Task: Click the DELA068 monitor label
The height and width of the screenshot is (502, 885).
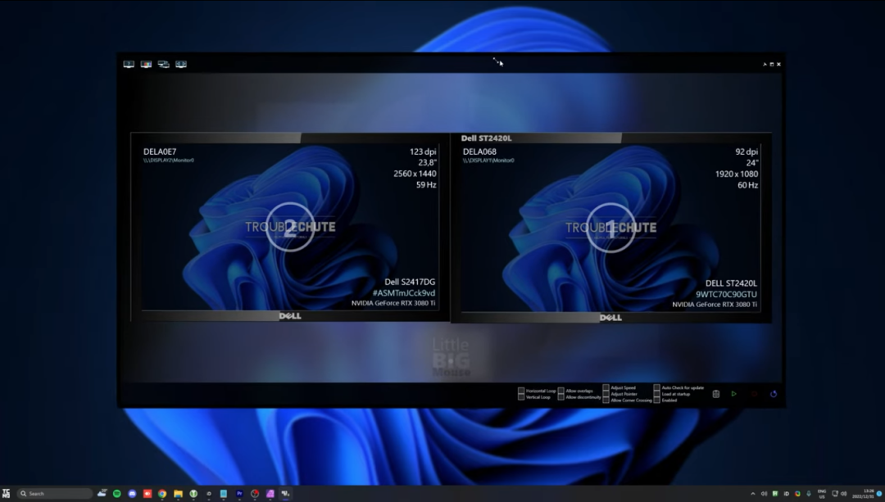Action: [x=479, y=152]
